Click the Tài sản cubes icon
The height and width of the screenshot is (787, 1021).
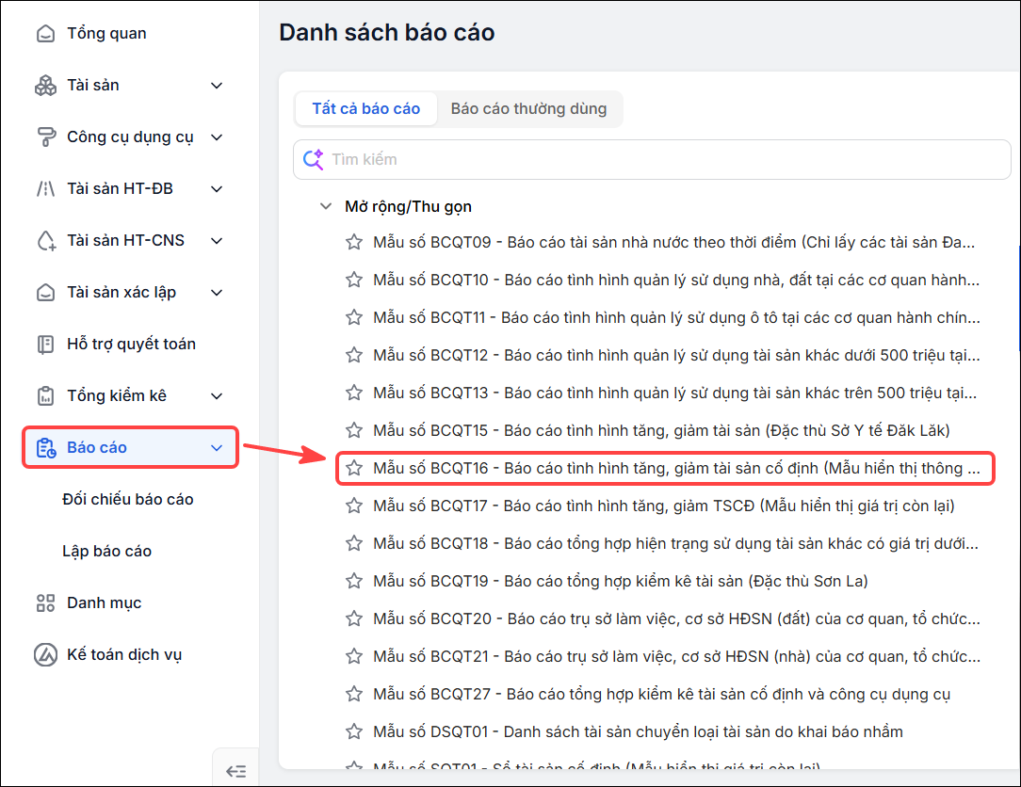coord(45,86)
